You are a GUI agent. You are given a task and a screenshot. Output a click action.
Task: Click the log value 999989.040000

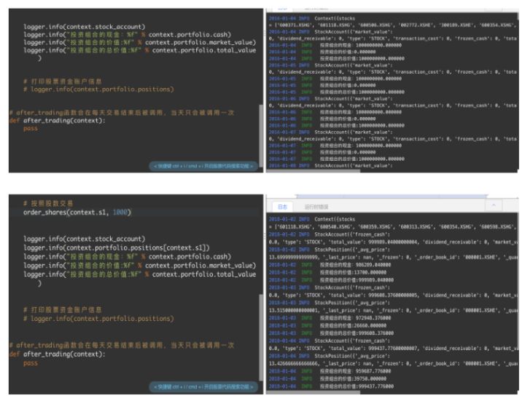pyautogui.click(x=376, y=280)
